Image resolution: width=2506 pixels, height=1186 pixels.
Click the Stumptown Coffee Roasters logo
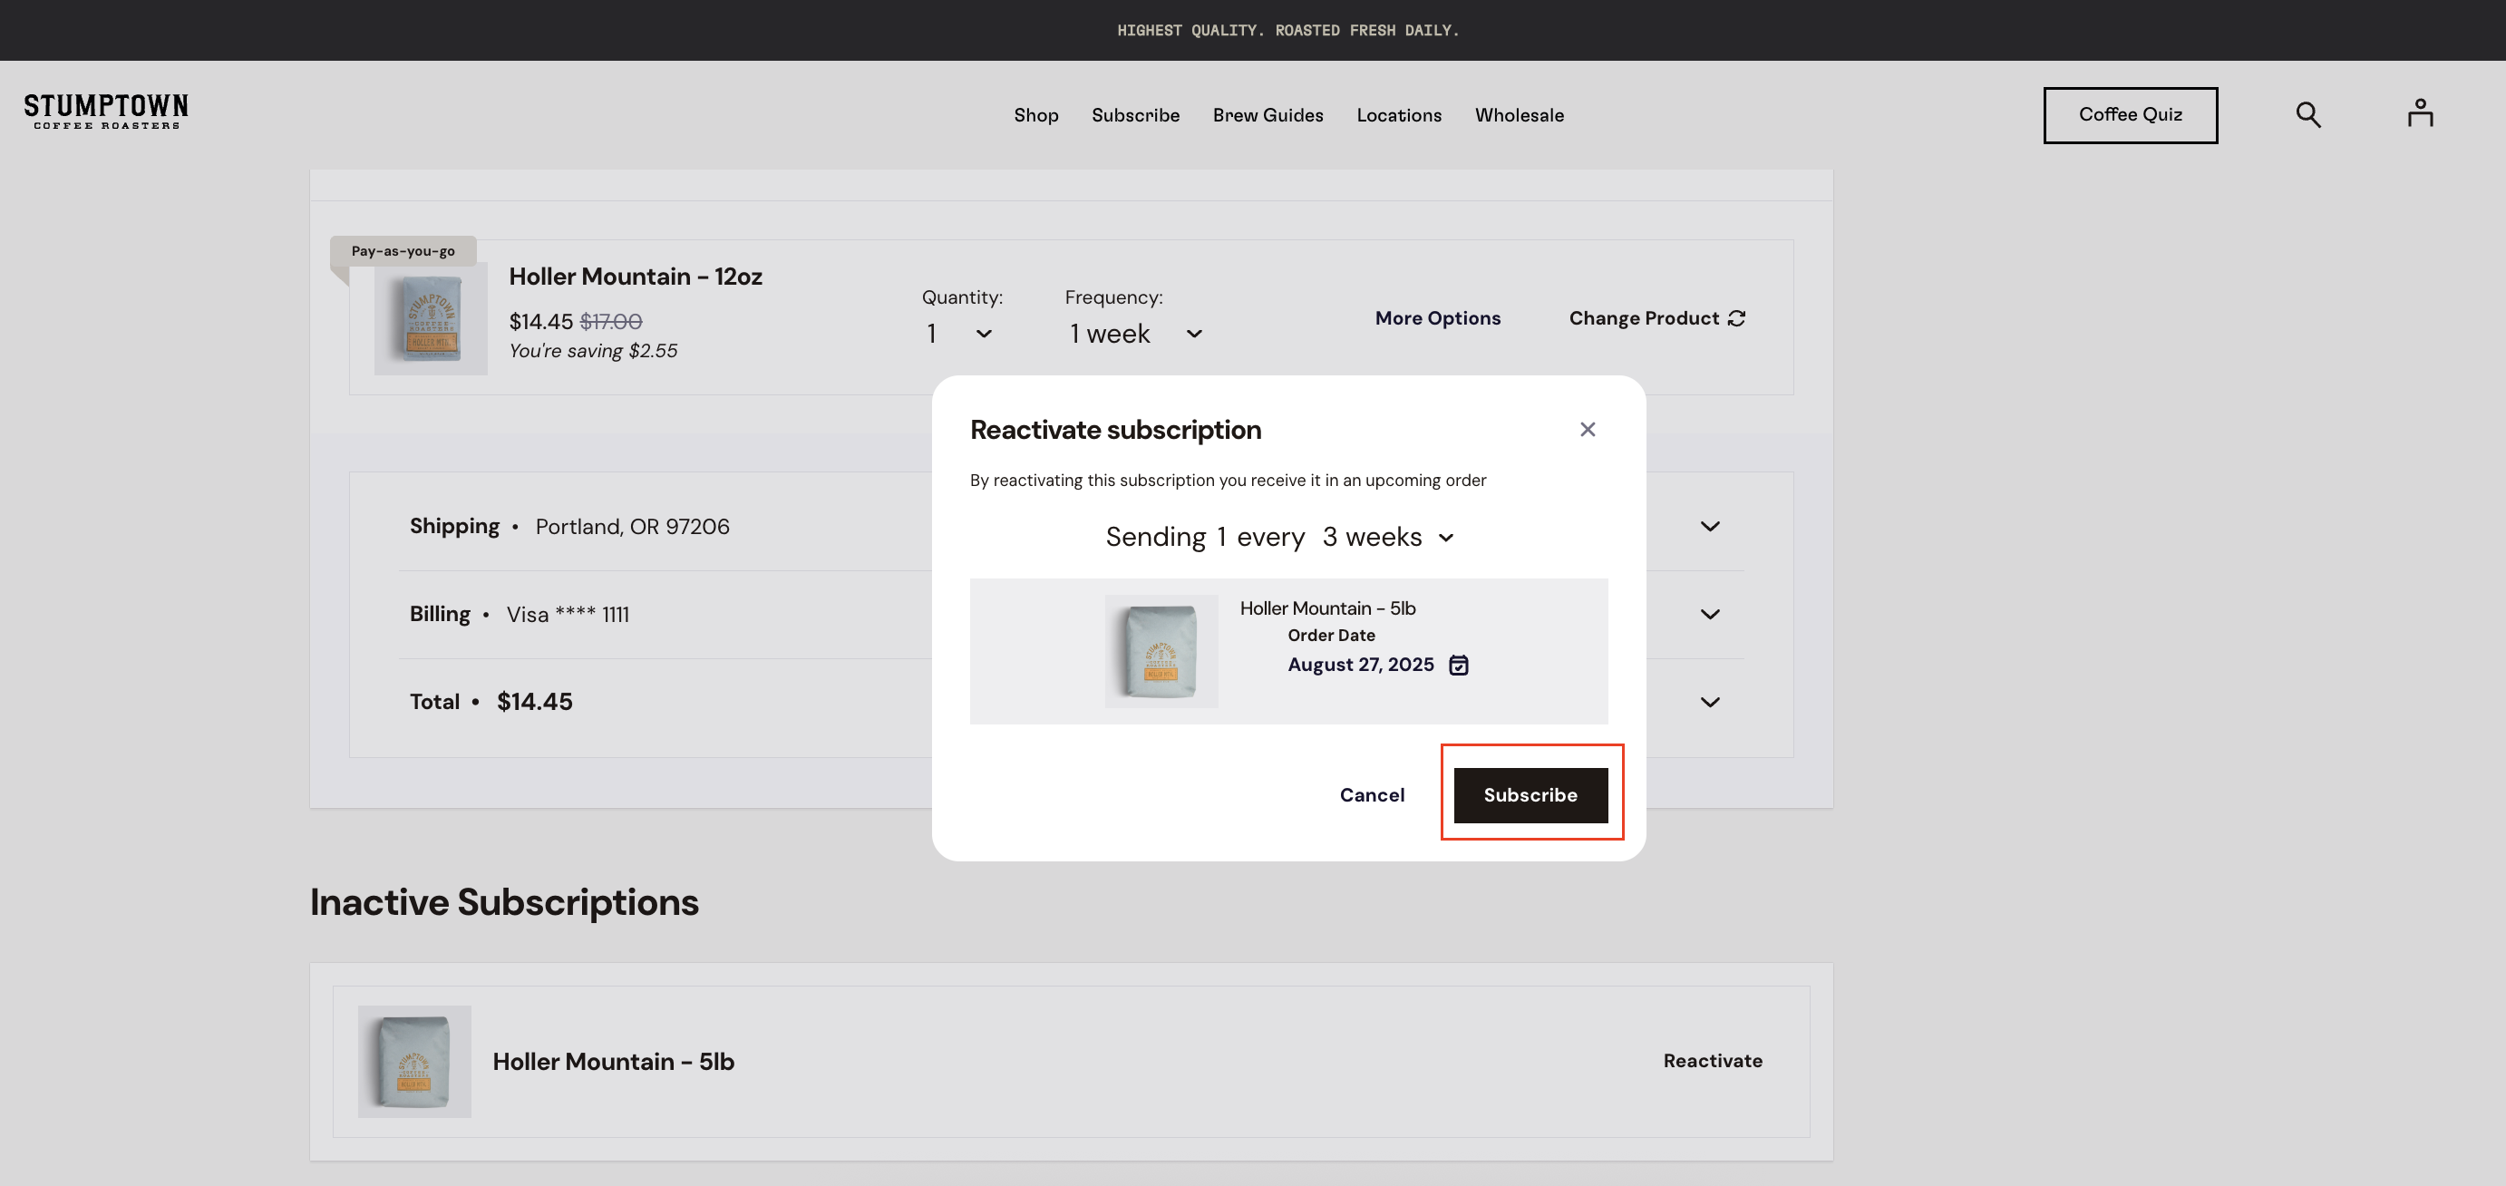pyautogui.click(x=106, y=112)
